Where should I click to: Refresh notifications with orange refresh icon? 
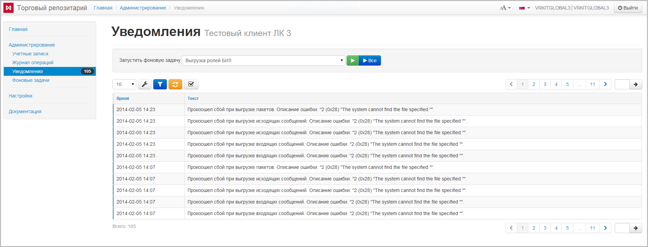point(175,84)
